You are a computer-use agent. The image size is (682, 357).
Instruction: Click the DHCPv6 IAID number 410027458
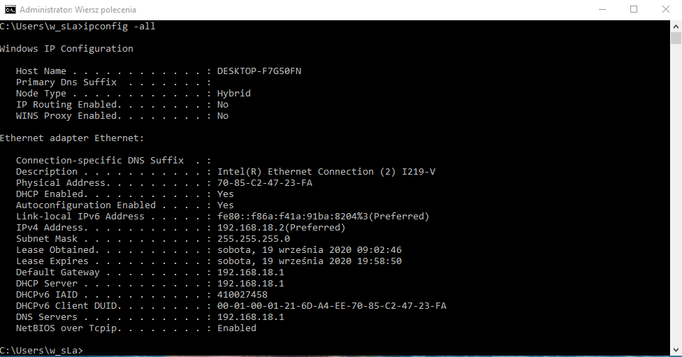[x=242, y=295]
